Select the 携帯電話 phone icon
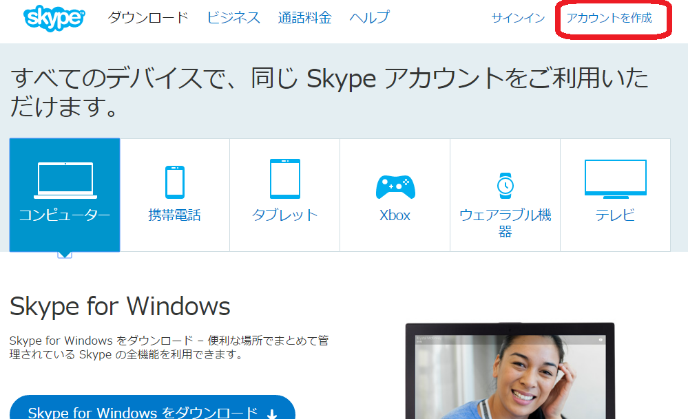The image size is (688, 419). [x=175, y=182]
